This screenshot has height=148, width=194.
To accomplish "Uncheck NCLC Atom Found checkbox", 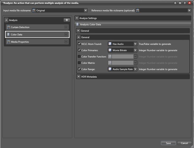I will tap(79, 44).
